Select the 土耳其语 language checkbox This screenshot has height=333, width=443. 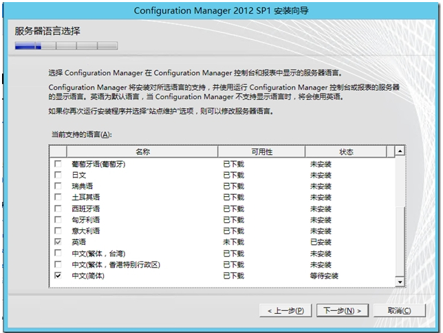[58, 197]
